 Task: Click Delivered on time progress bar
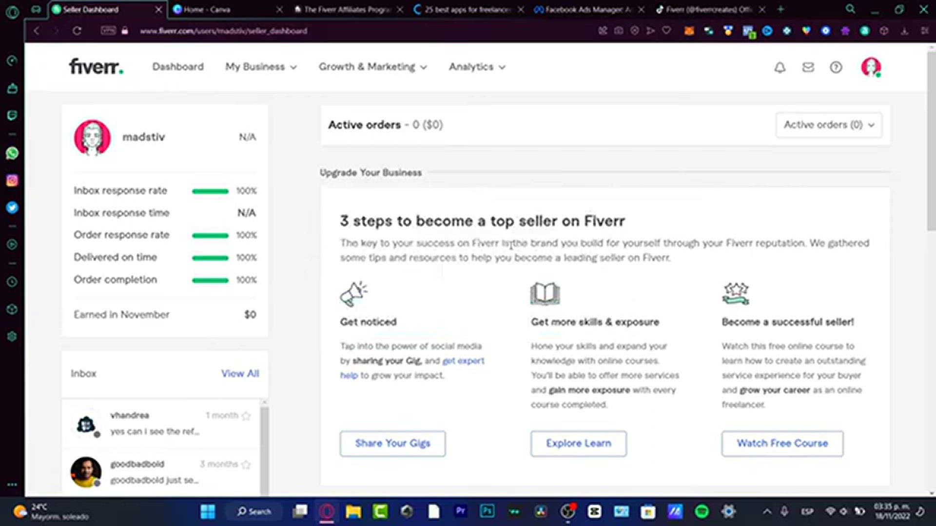click(x=210, y=258)
